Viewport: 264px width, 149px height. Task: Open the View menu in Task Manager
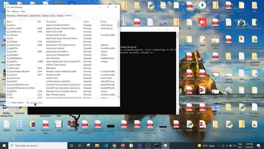coord(23,11)
